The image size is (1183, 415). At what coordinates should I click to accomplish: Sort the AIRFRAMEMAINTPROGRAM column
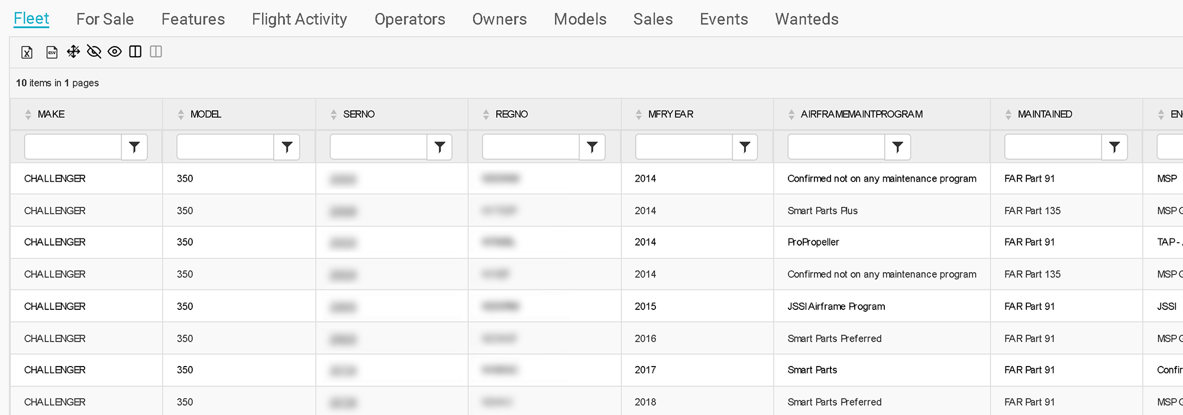point(791,115)
